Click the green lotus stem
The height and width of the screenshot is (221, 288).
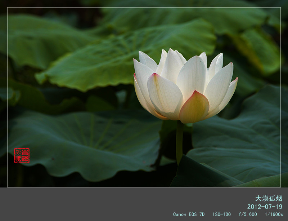point(179,142)
